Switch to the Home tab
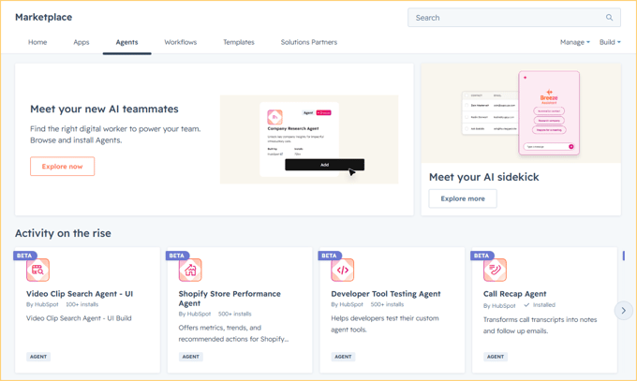Screen dimensions: 637x381 (37, 42)
